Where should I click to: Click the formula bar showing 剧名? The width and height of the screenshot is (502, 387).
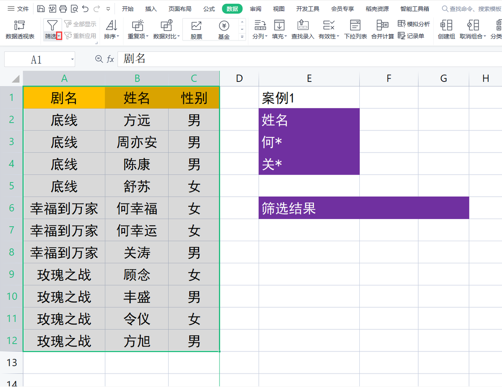(293, 59)
